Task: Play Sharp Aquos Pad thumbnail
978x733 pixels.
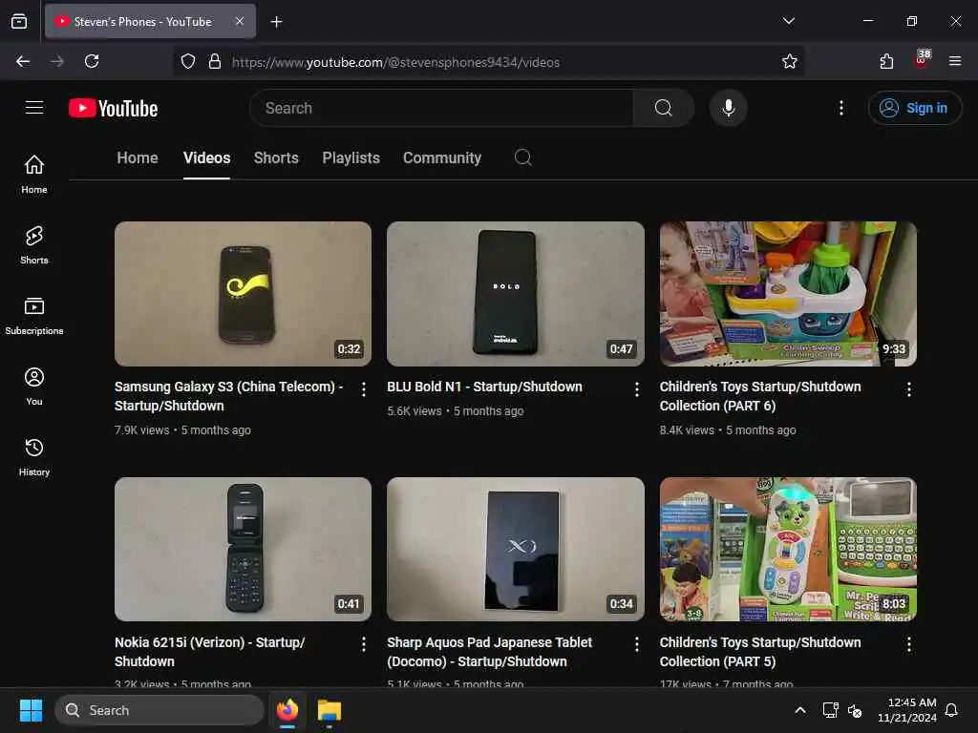Action: tap(515, 549)
